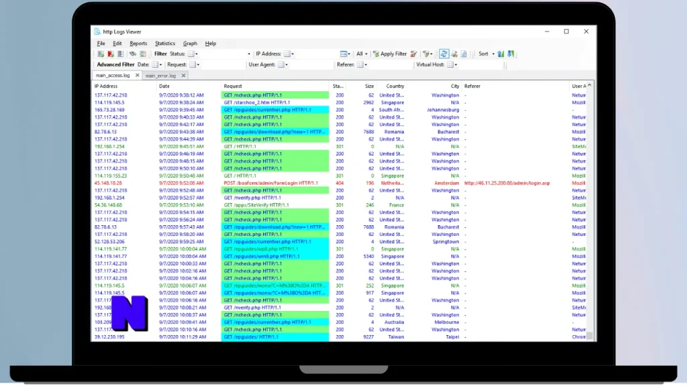687x386 pixels.
Task: Click the binoculars search icon in toolbar
Action: click(x=133, y=54)
